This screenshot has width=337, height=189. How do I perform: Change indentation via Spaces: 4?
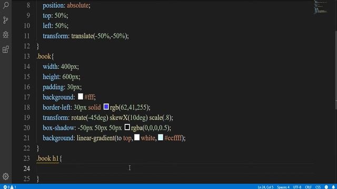[283, 187]
